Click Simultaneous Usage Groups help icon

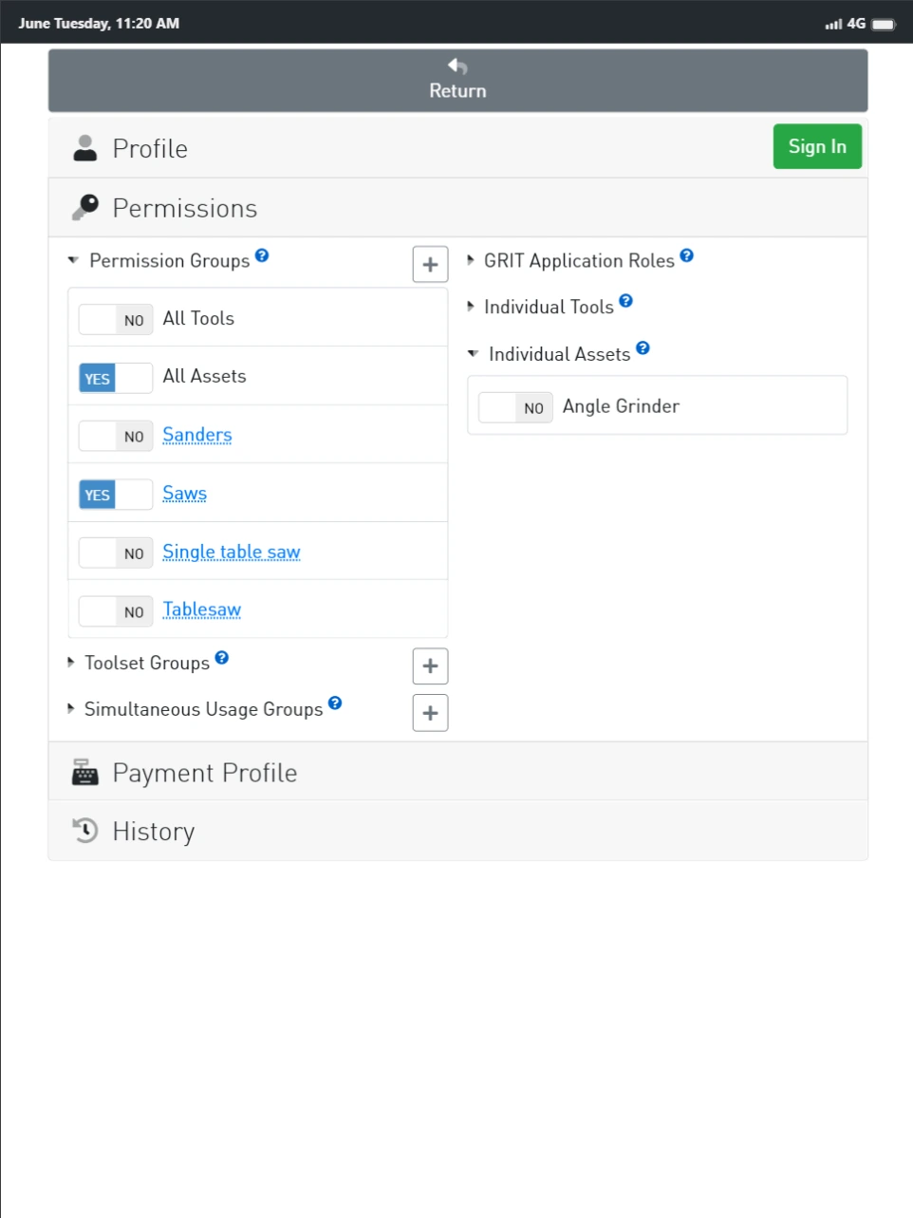click(x=335, y=703)
